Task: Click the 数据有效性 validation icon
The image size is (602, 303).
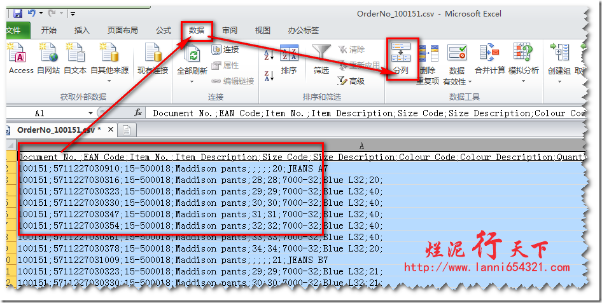Action: [456, 53]
